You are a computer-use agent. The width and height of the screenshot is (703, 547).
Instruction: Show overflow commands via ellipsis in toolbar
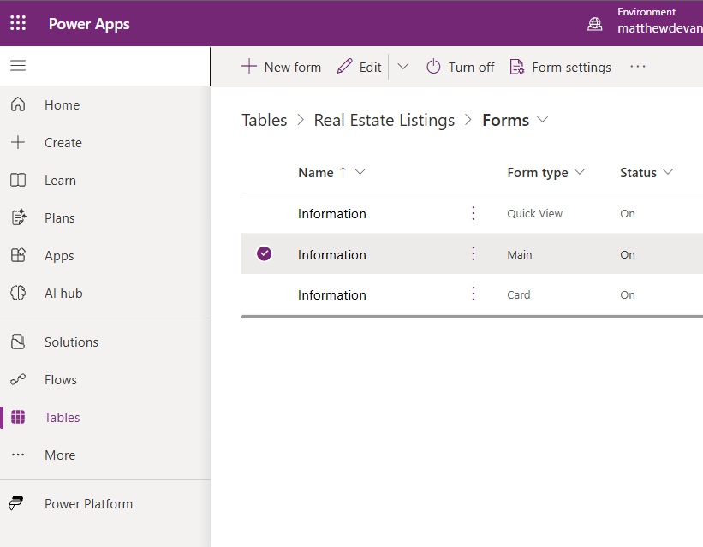638,67
